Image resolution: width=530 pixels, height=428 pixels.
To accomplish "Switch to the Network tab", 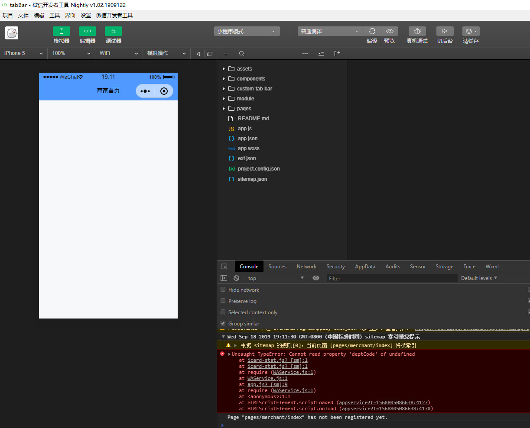I will click(306, 267).
